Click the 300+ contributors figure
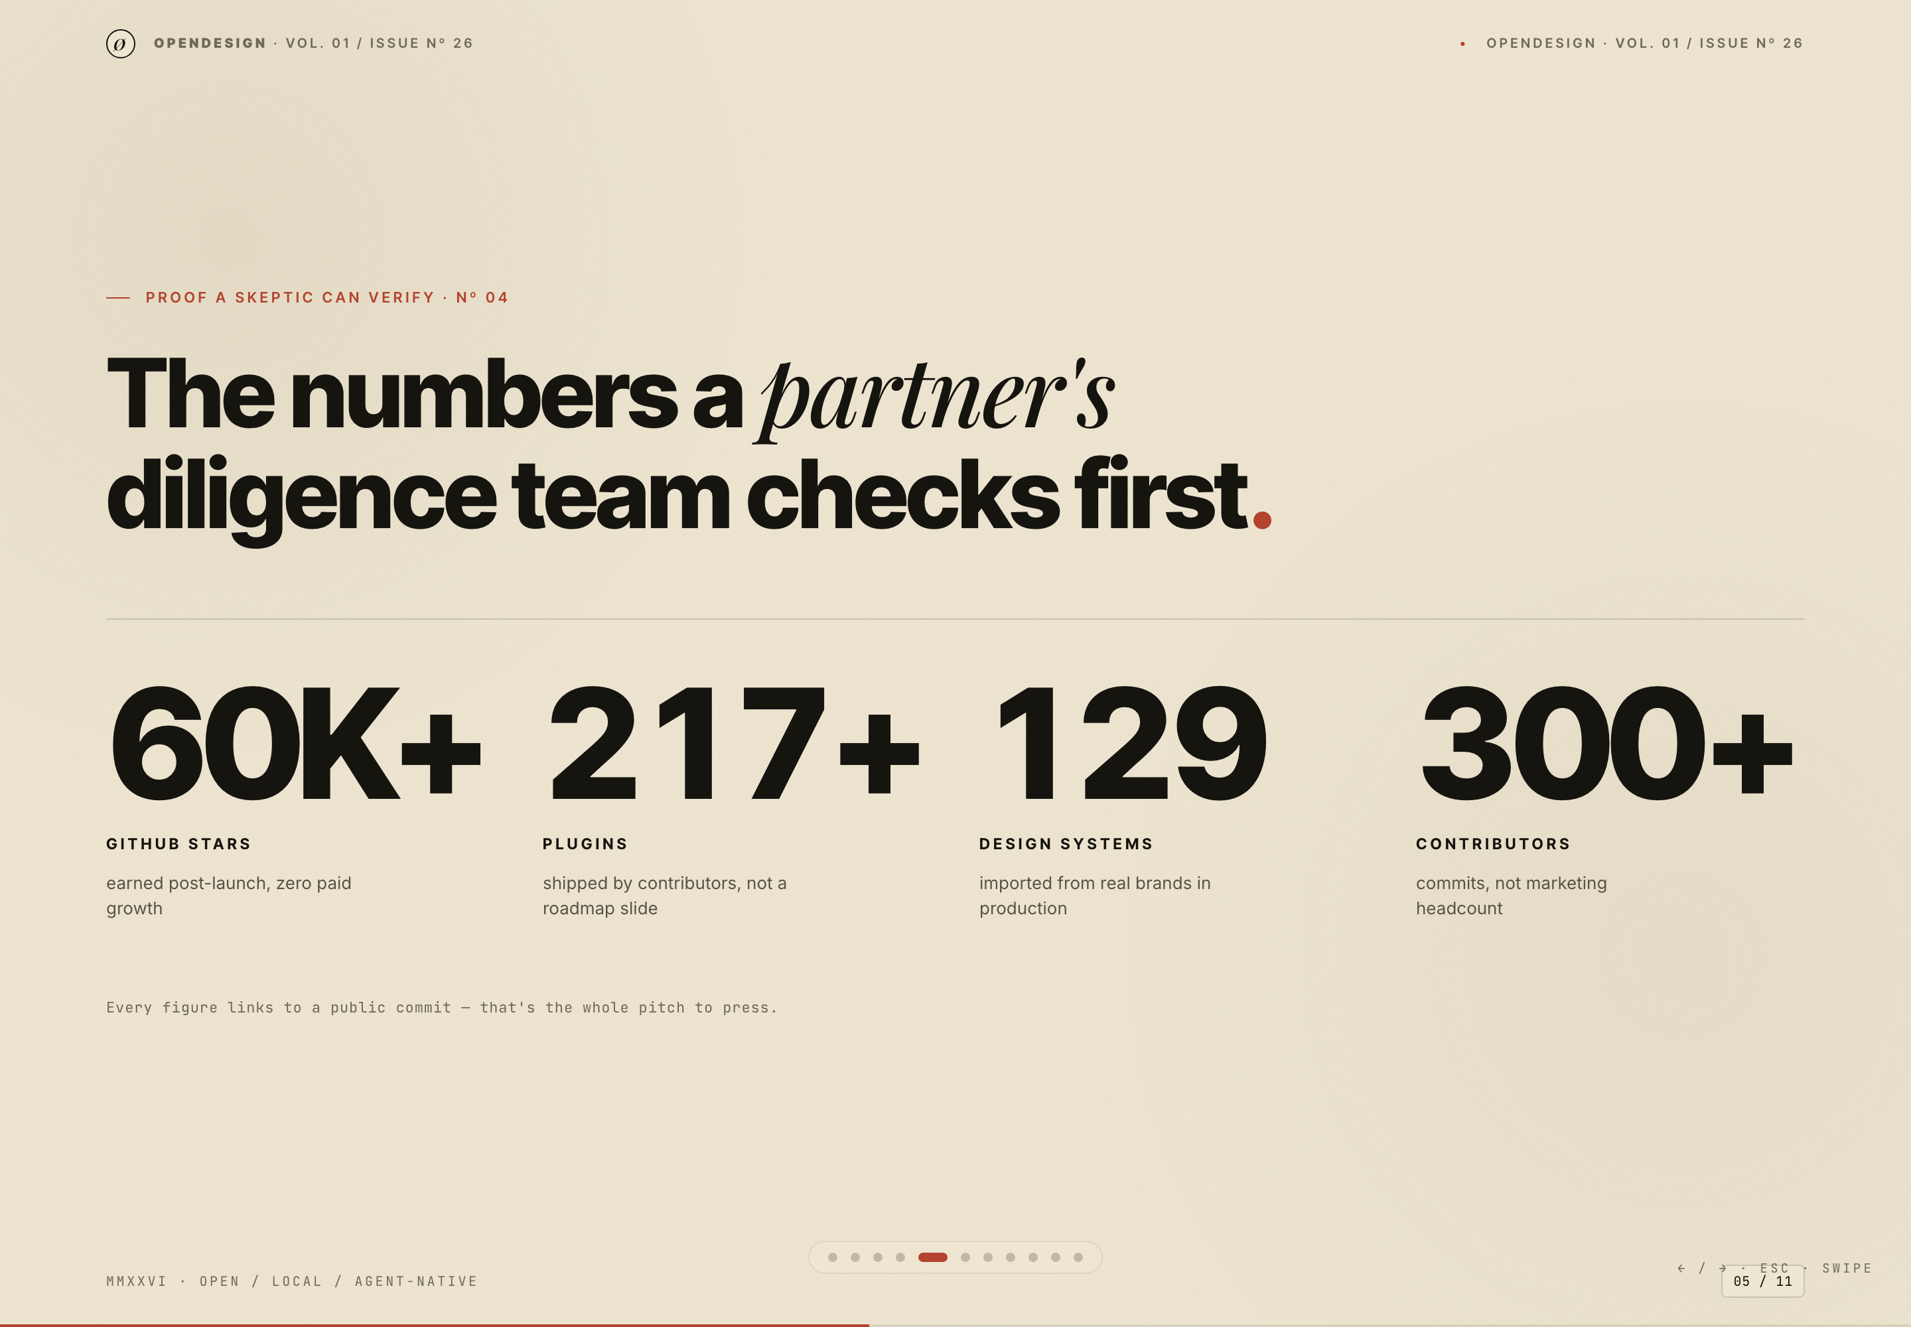Image resolution: width=1911 pixels, height=1327 pixels. tap(1606, 742)
